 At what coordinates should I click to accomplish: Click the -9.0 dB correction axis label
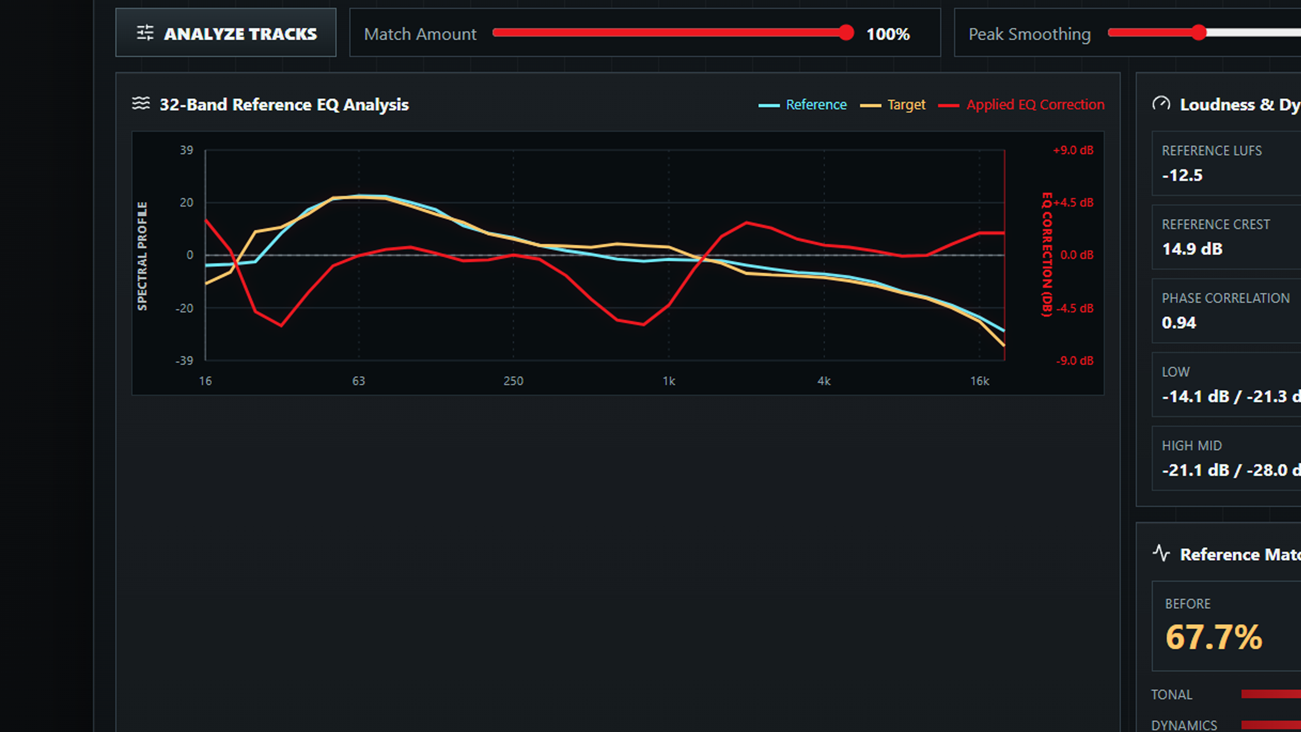coord(1075,361)
